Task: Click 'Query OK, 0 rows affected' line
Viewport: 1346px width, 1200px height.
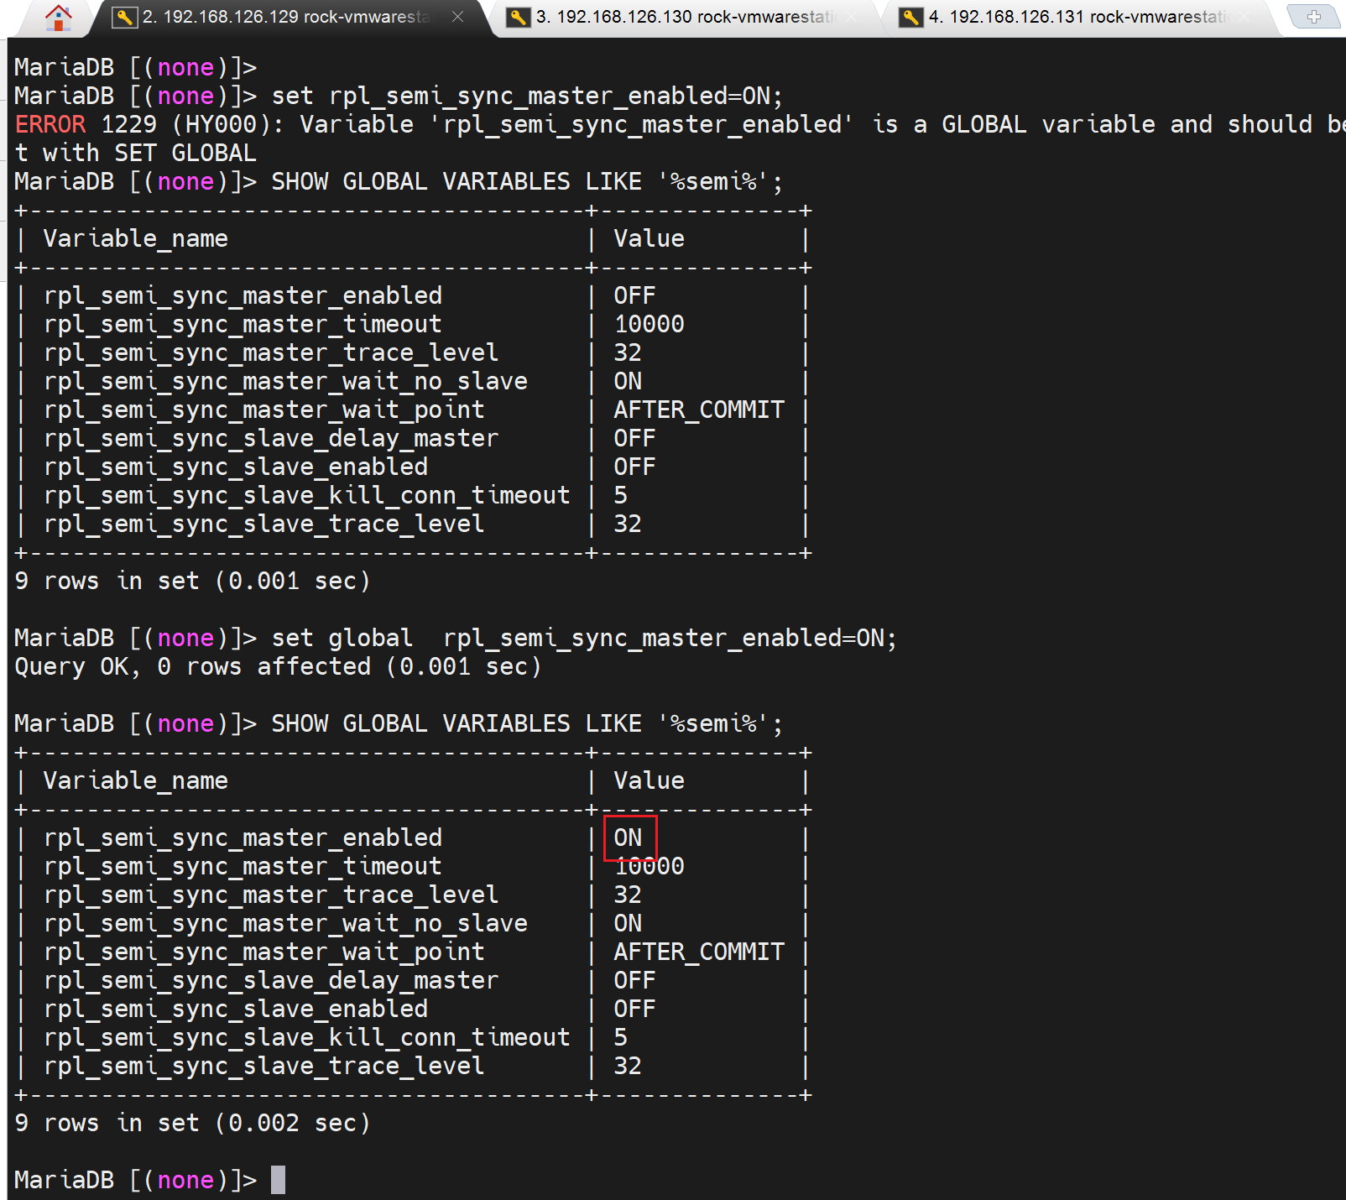Action: tap(277, 666)
